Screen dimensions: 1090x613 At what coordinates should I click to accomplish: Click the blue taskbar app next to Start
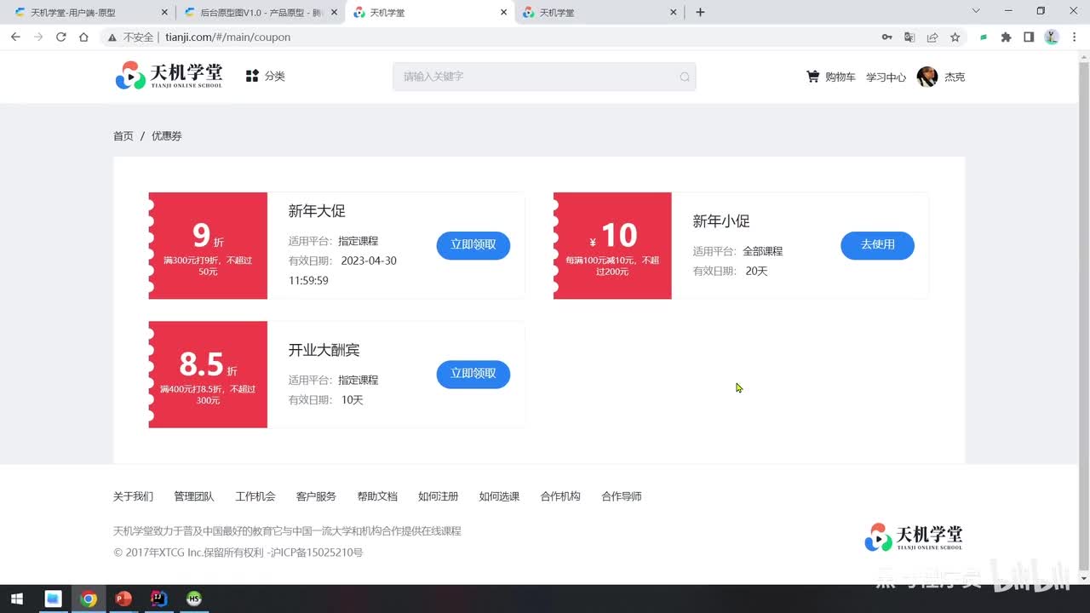click(53, 599)
